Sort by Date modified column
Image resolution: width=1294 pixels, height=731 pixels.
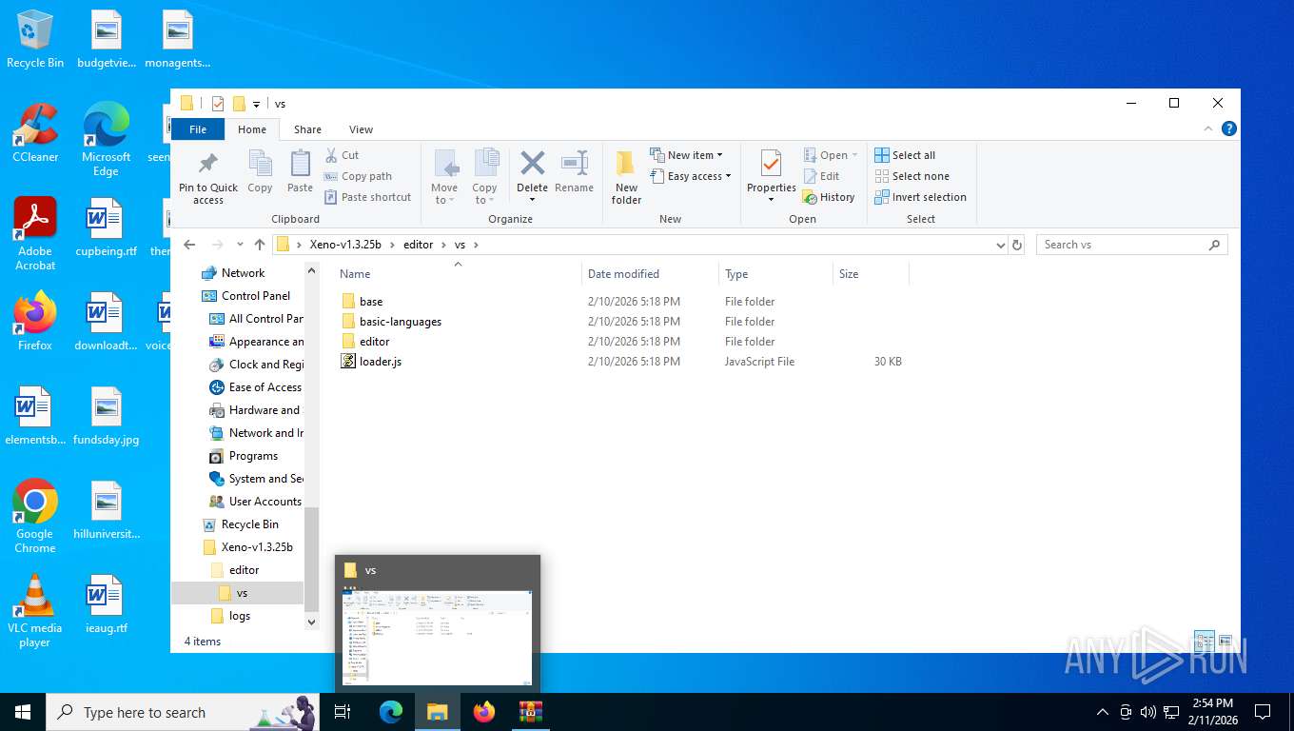pyautogui.click(x=650, y=274)
